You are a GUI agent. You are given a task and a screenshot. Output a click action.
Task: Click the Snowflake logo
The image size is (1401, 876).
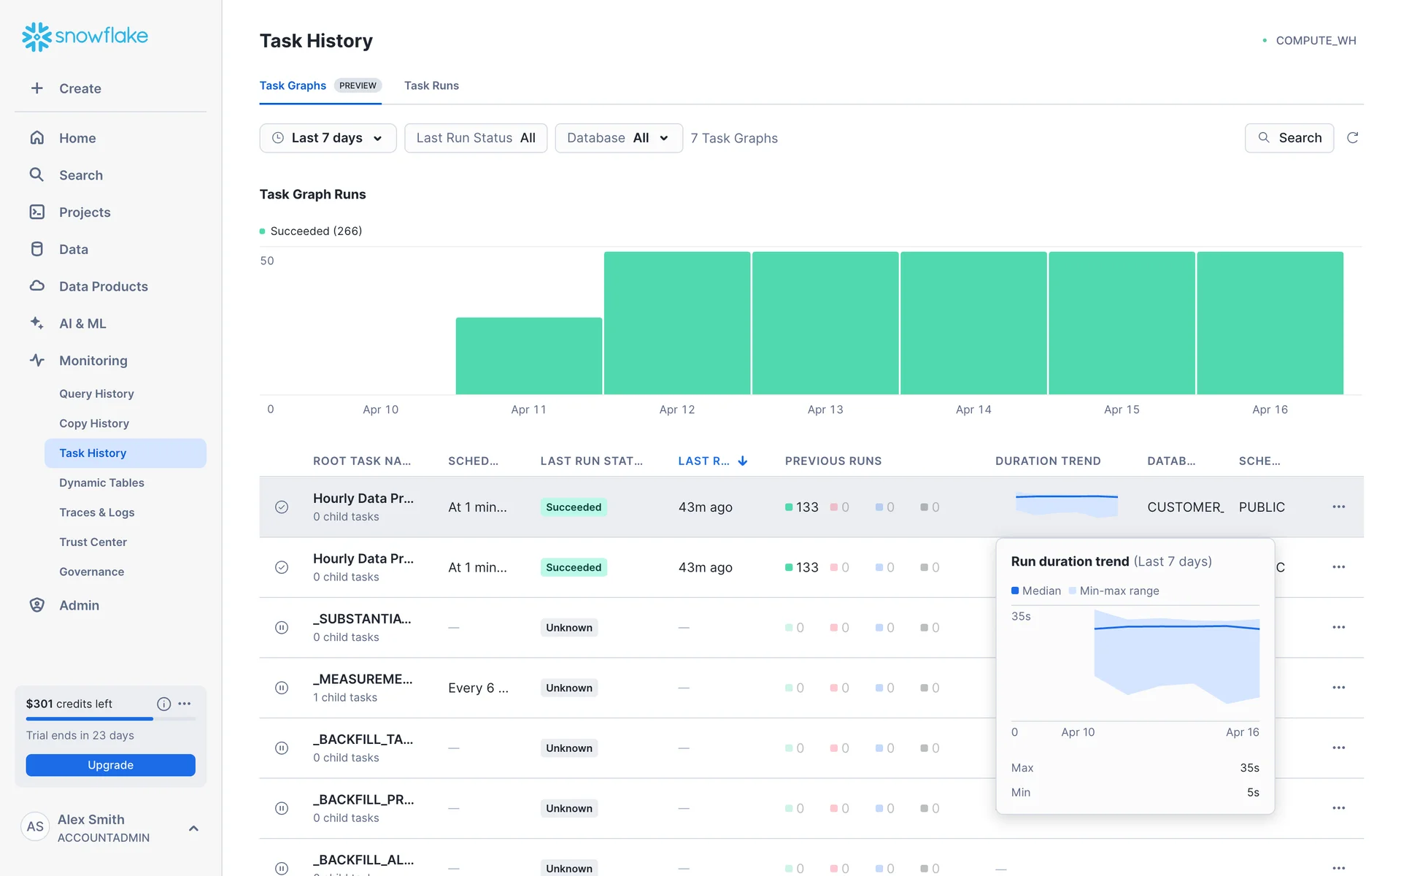pyautogui.click(x=85, y=36)
